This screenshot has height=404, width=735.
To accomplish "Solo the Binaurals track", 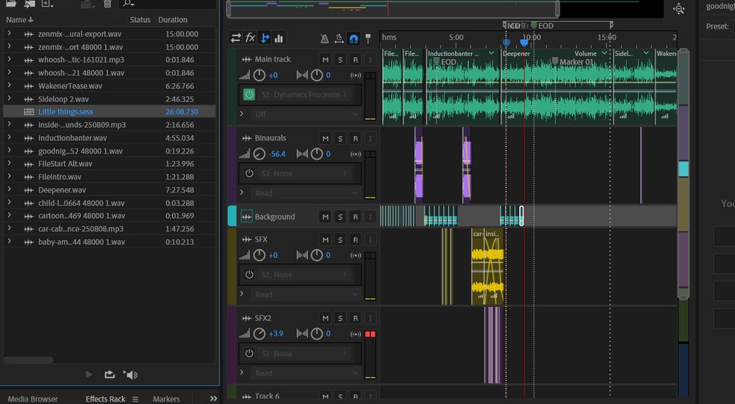I will coord(340,138).
